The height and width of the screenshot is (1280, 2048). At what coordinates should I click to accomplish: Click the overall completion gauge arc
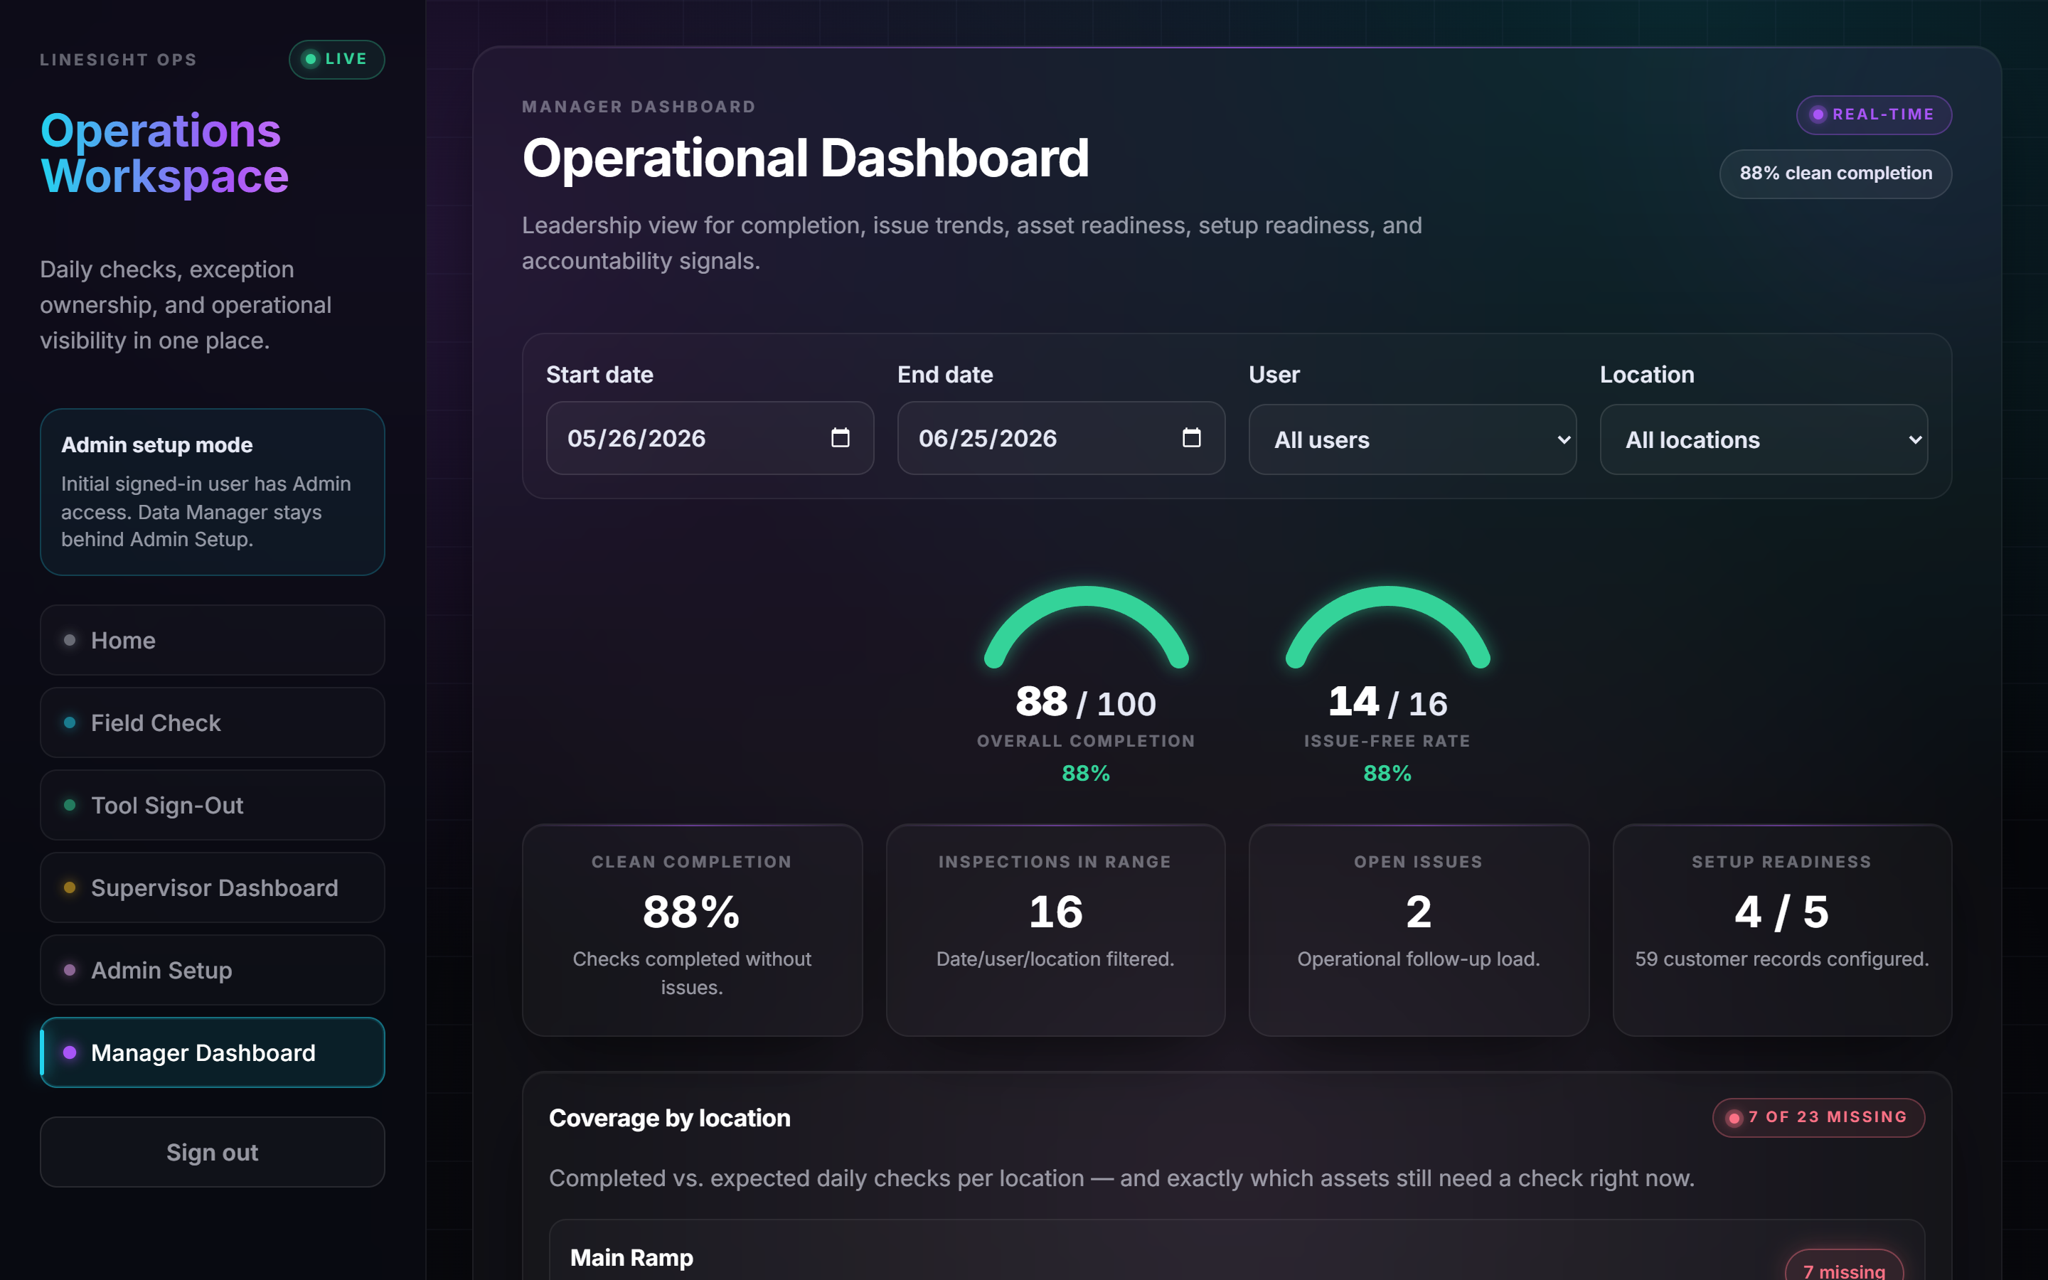1086,626
